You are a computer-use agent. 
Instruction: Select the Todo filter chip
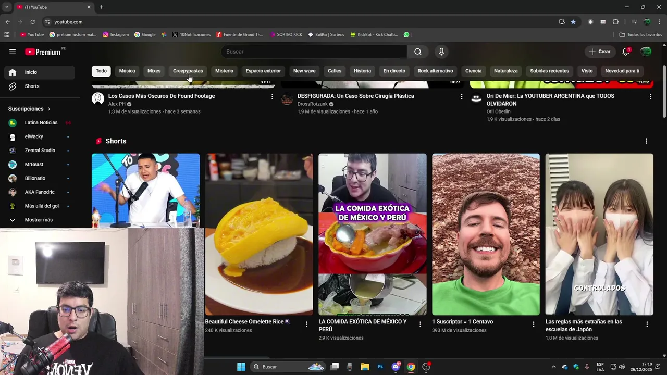click(101, 71)
